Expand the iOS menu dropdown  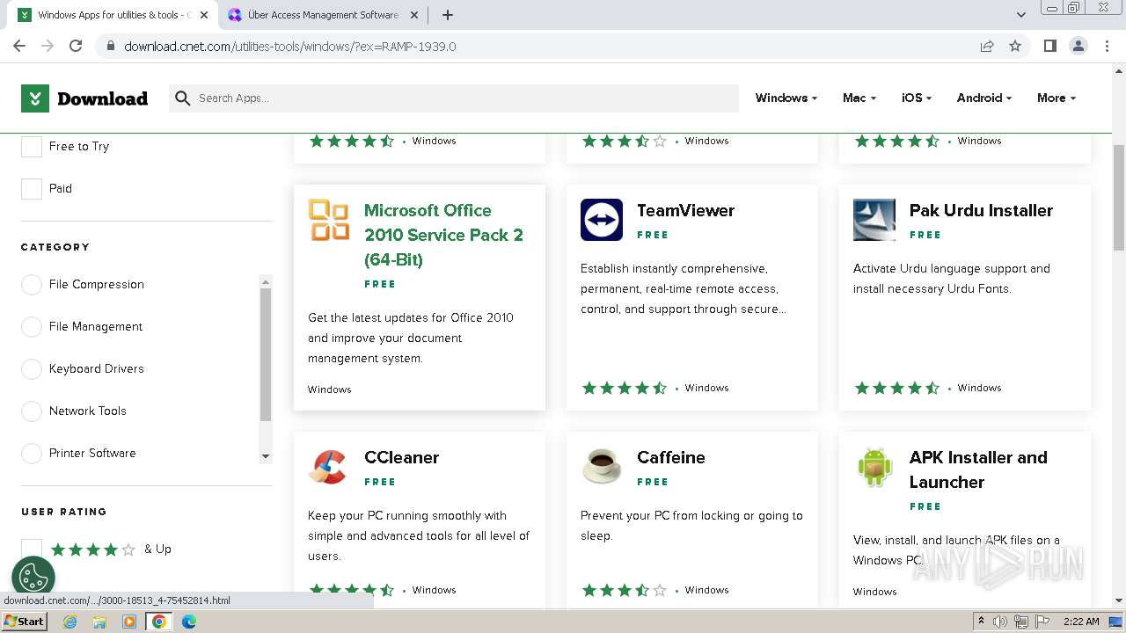917,98
